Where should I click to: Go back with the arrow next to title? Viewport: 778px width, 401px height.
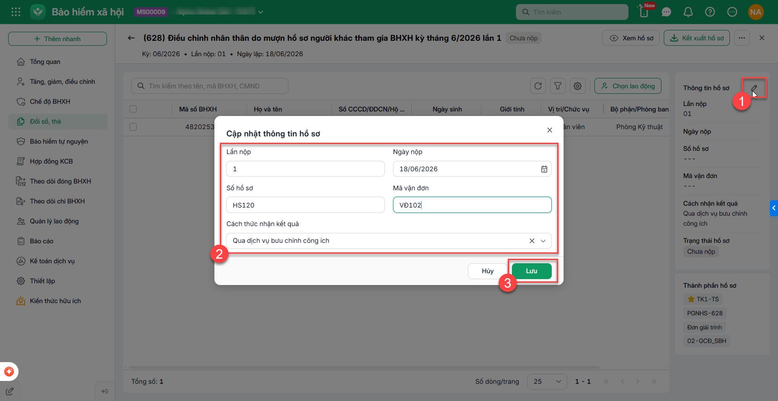coord(131,38)
